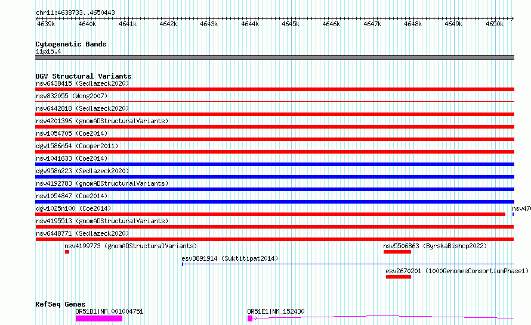This screenshot has height=325, width=531.
Task: Select the thin red line of nsv832055
Action: coord(274,101)
